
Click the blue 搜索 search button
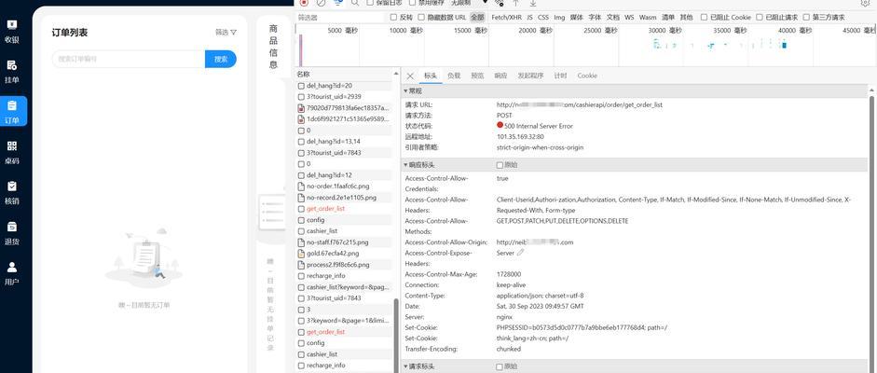tap(221, 59)
